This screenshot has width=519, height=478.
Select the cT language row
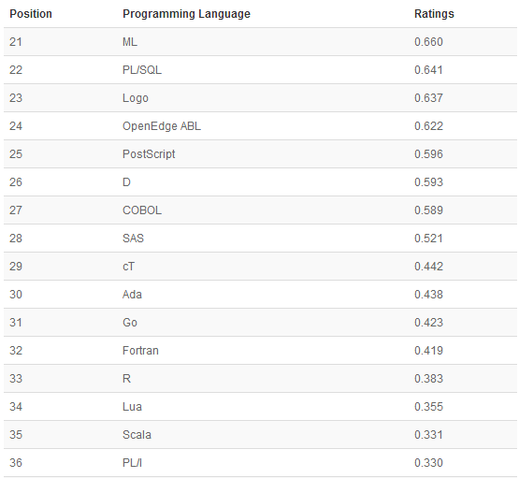pos(260,267)
